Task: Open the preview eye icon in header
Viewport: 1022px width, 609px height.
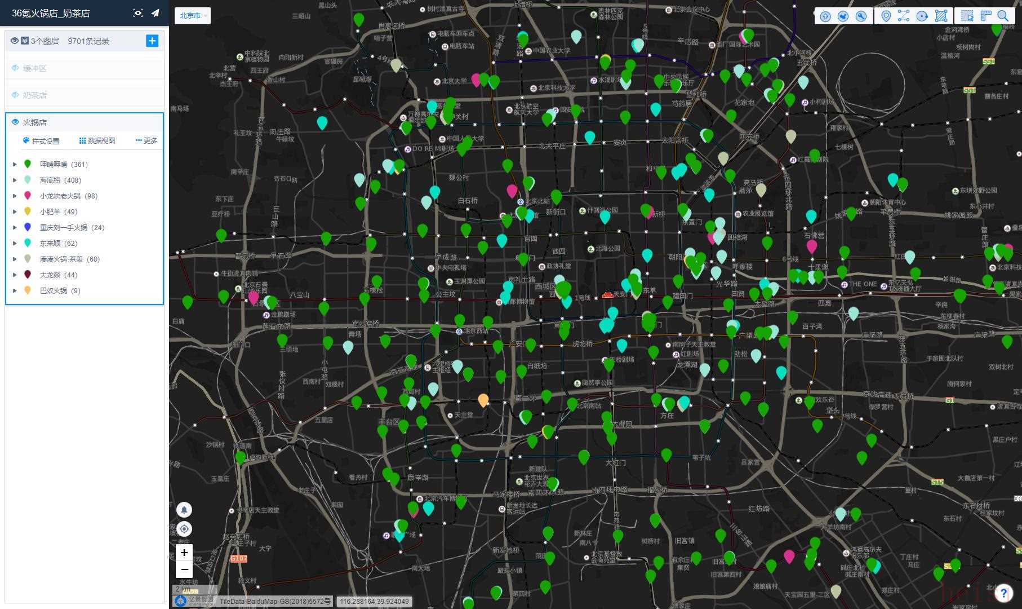Action: [137, 13]
